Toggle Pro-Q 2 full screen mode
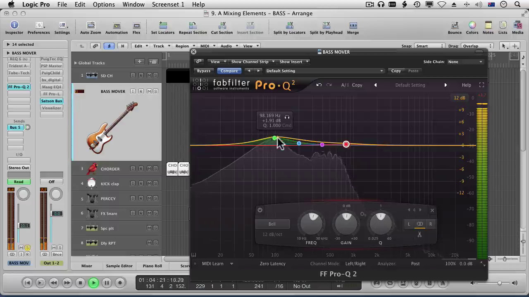The height and width of the screenshot is (297, 529). click(481, 85)
